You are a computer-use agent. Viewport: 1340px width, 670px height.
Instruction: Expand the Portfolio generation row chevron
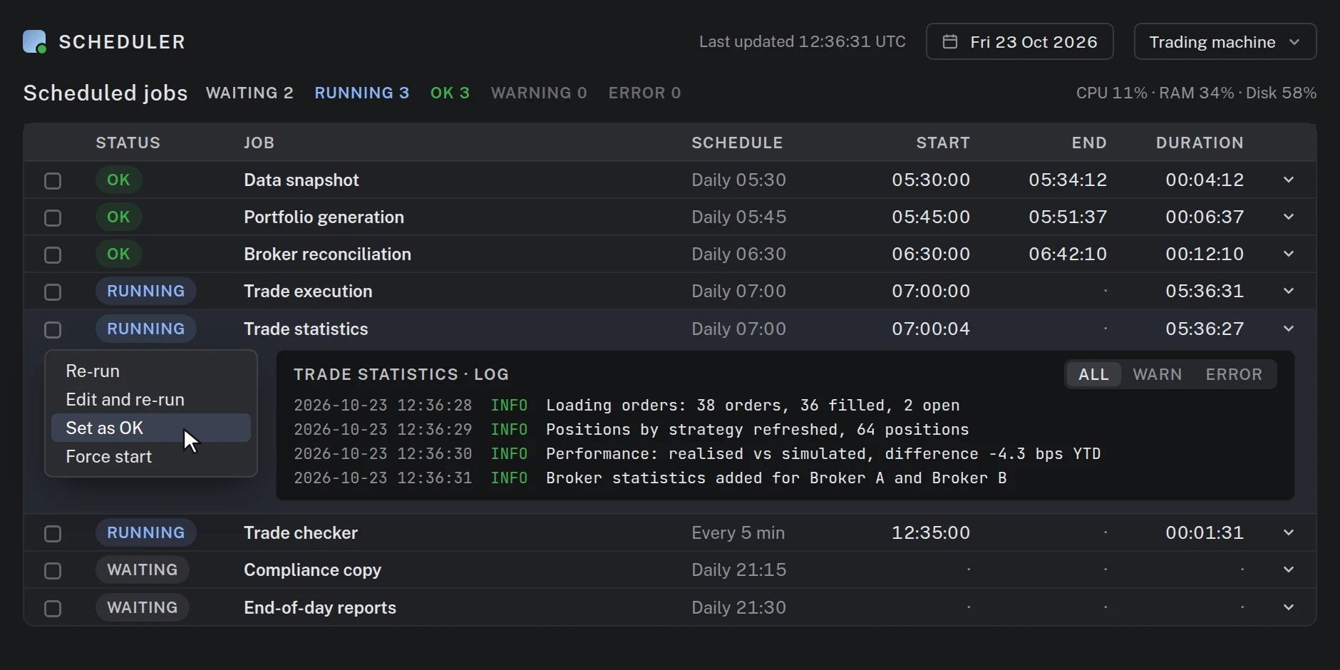point(1289,217)
